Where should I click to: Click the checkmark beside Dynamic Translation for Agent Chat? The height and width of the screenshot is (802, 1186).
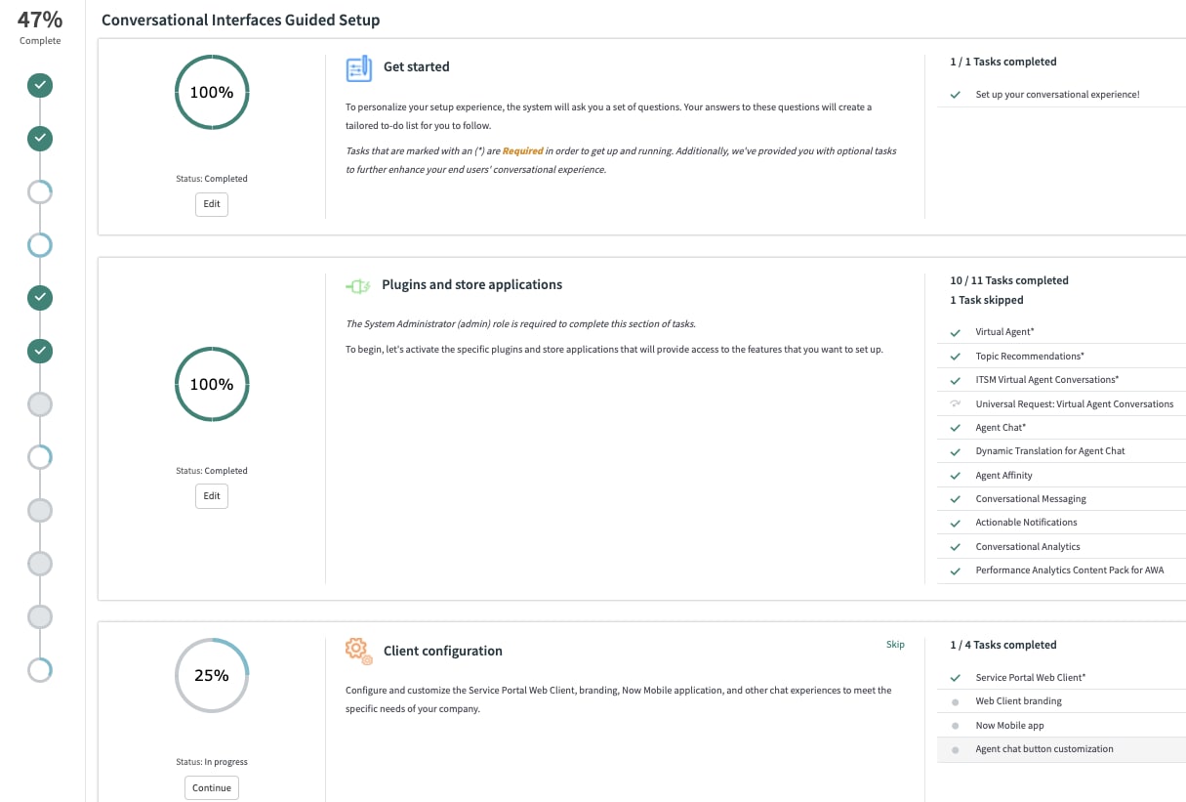955,450
